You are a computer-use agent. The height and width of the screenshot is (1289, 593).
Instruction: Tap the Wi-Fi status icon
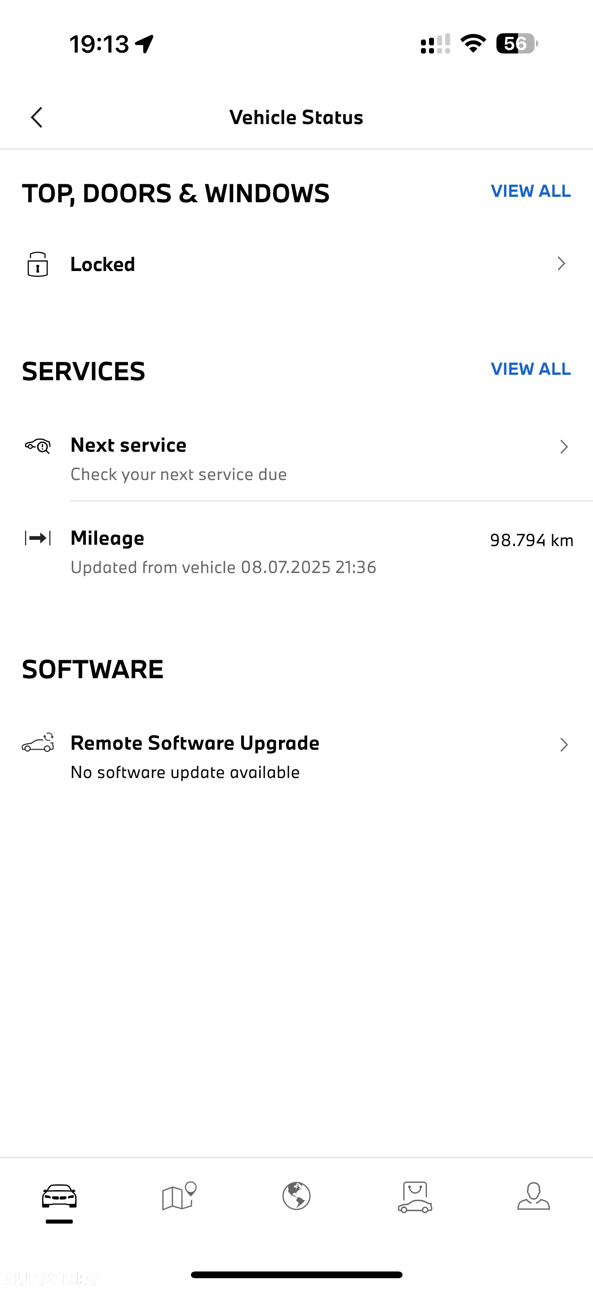pos(473,44)
